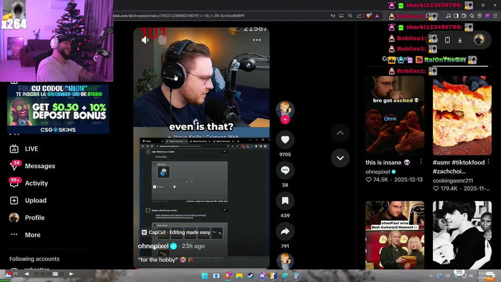The height and width of the screenshot is (282, 501).
Task: Open the zoom magnifier icon in address bar
Action: tap(350, 16)
